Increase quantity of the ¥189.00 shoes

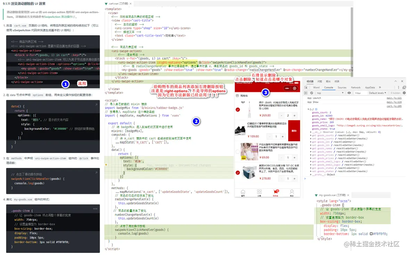click(x=283, y=136)
